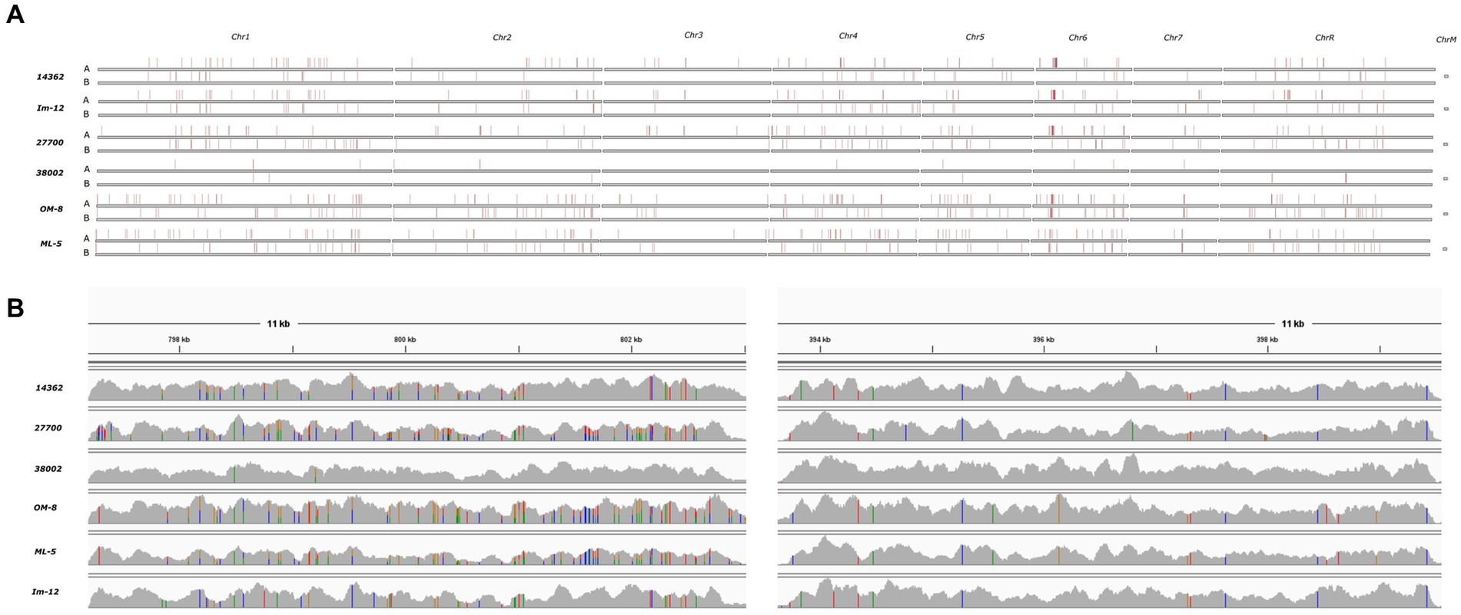Image resolution: width=1461 pixels, height=615 pixels.
Task: Select strain label 38002 in panel A
Action: click(50, 173)
